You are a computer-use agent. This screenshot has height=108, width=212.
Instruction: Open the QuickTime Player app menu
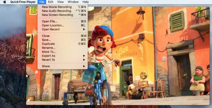[23, 2]
